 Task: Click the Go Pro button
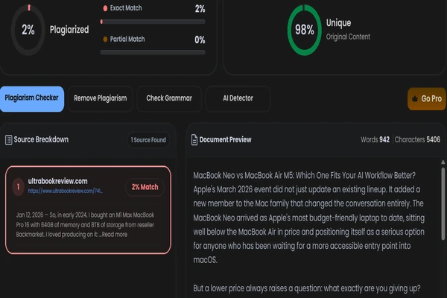coord(427,98)
